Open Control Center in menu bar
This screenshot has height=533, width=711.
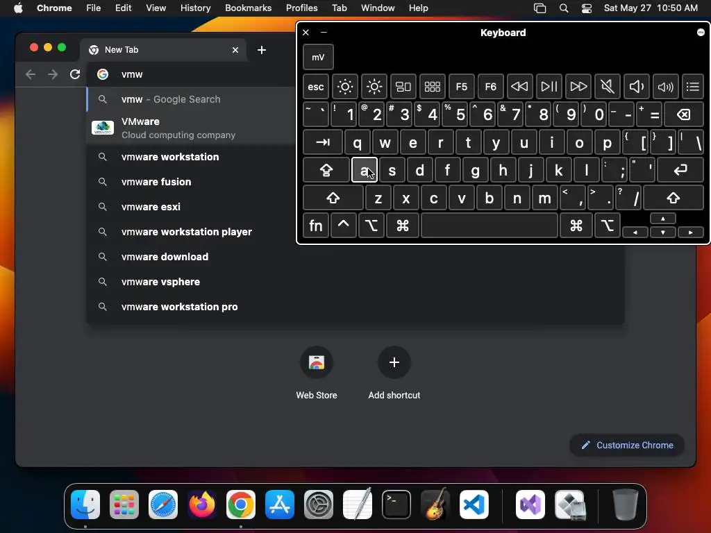(586, 8)
